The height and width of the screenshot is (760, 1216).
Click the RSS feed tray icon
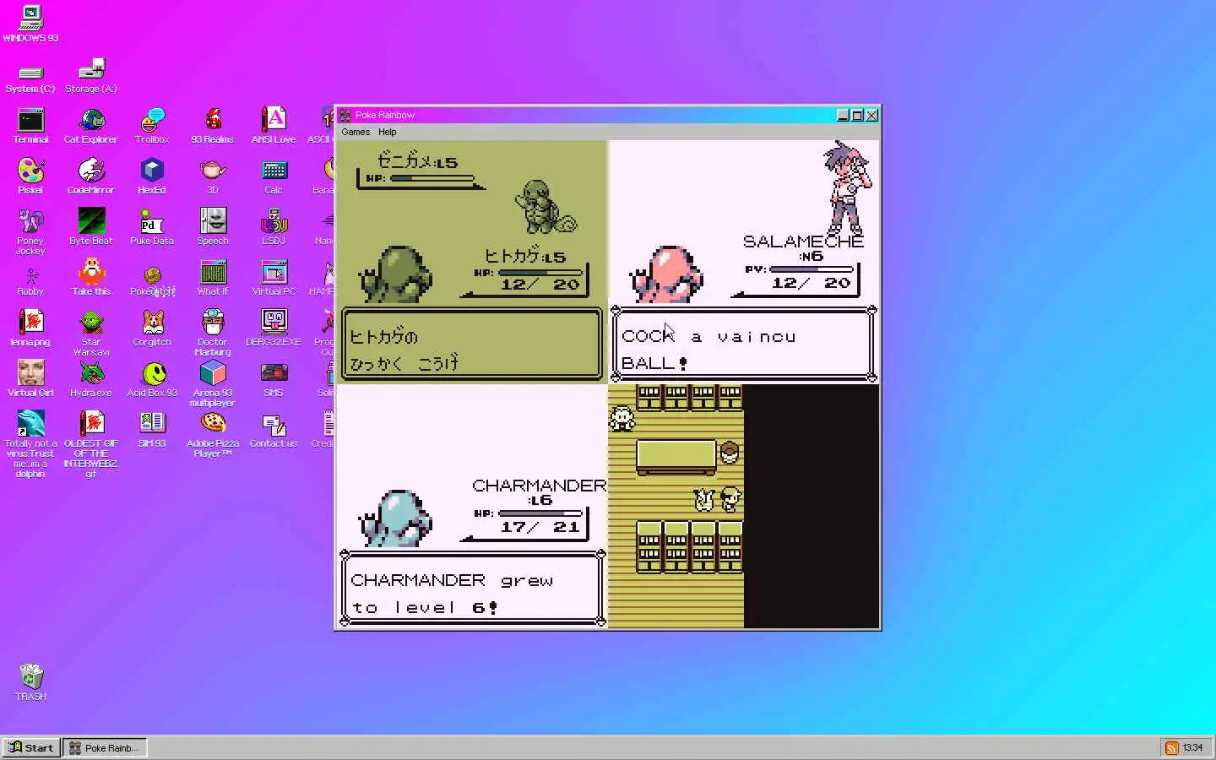pos(1171,747)
